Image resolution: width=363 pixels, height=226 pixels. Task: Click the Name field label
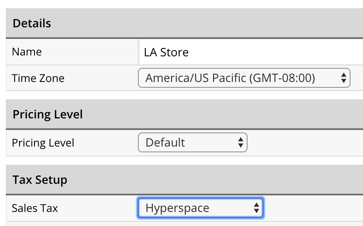(27, 52)
